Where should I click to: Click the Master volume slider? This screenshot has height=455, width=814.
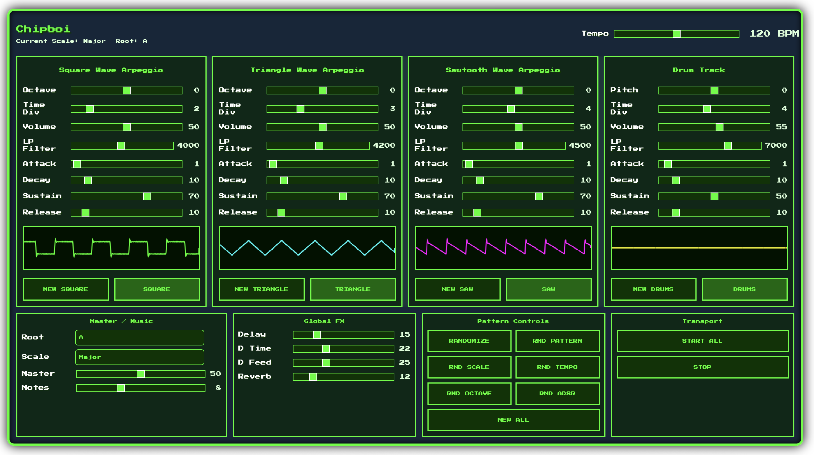pyautogui.click(x=141, y=374)
